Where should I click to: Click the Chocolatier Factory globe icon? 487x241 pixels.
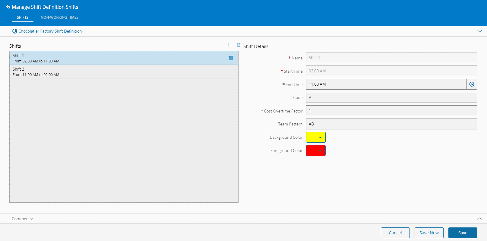pyautogui.click(x=14, y=31)
